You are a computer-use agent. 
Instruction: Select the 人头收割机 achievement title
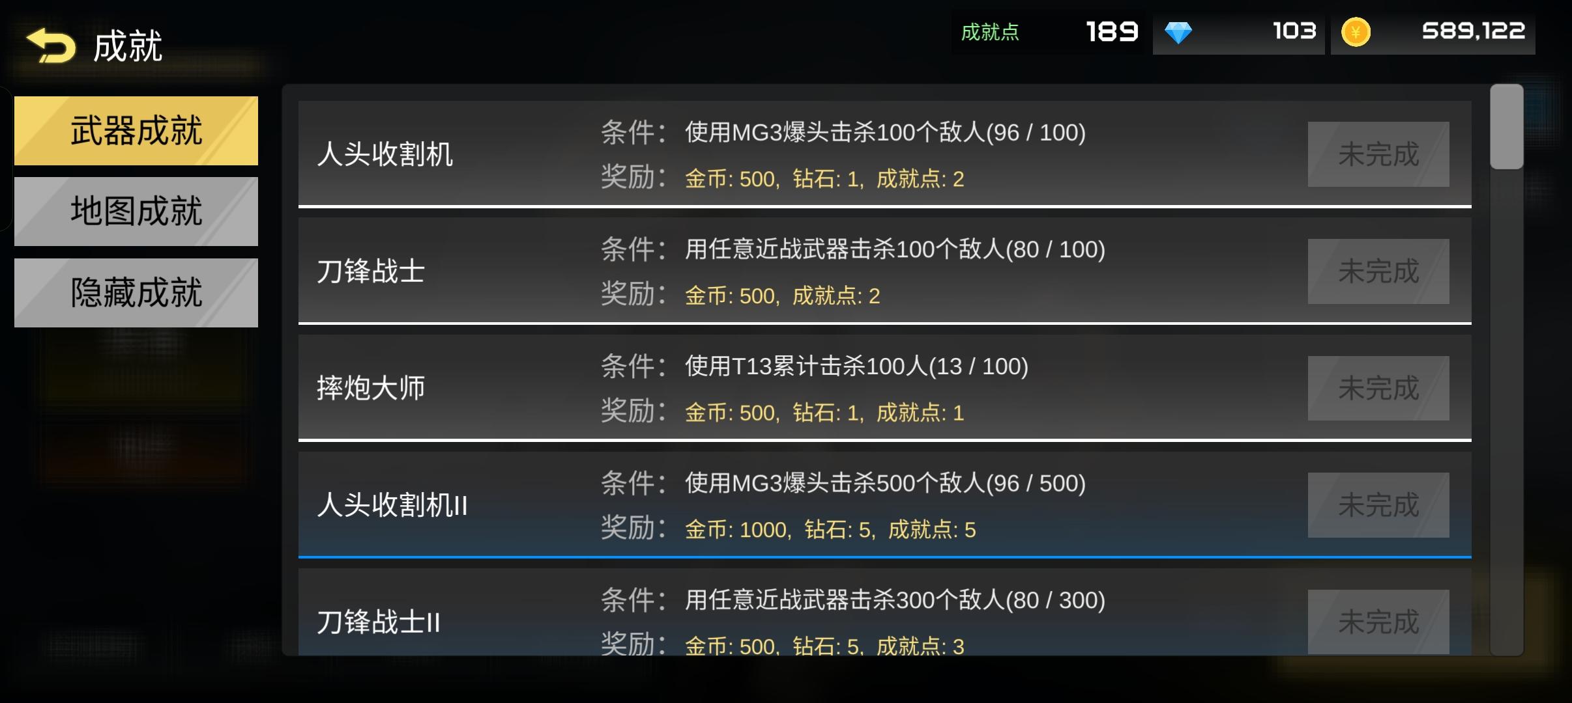click(x=385, y=155)
